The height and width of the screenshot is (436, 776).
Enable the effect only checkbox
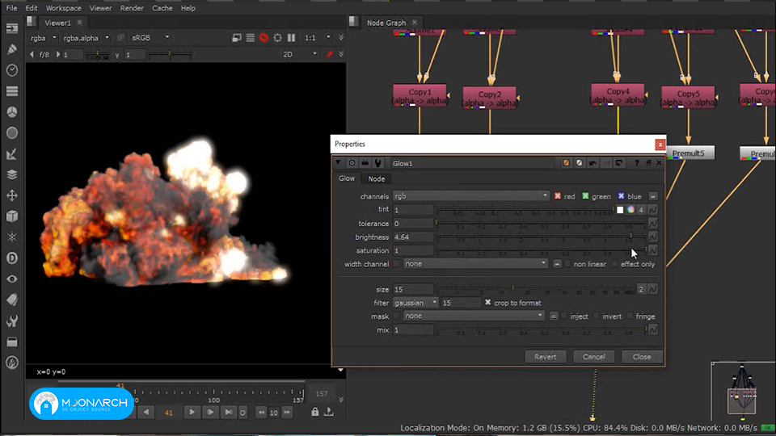coord(614,264)
